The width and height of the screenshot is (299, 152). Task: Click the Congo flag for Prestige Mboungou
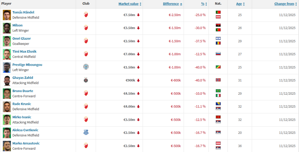[218, 67]
